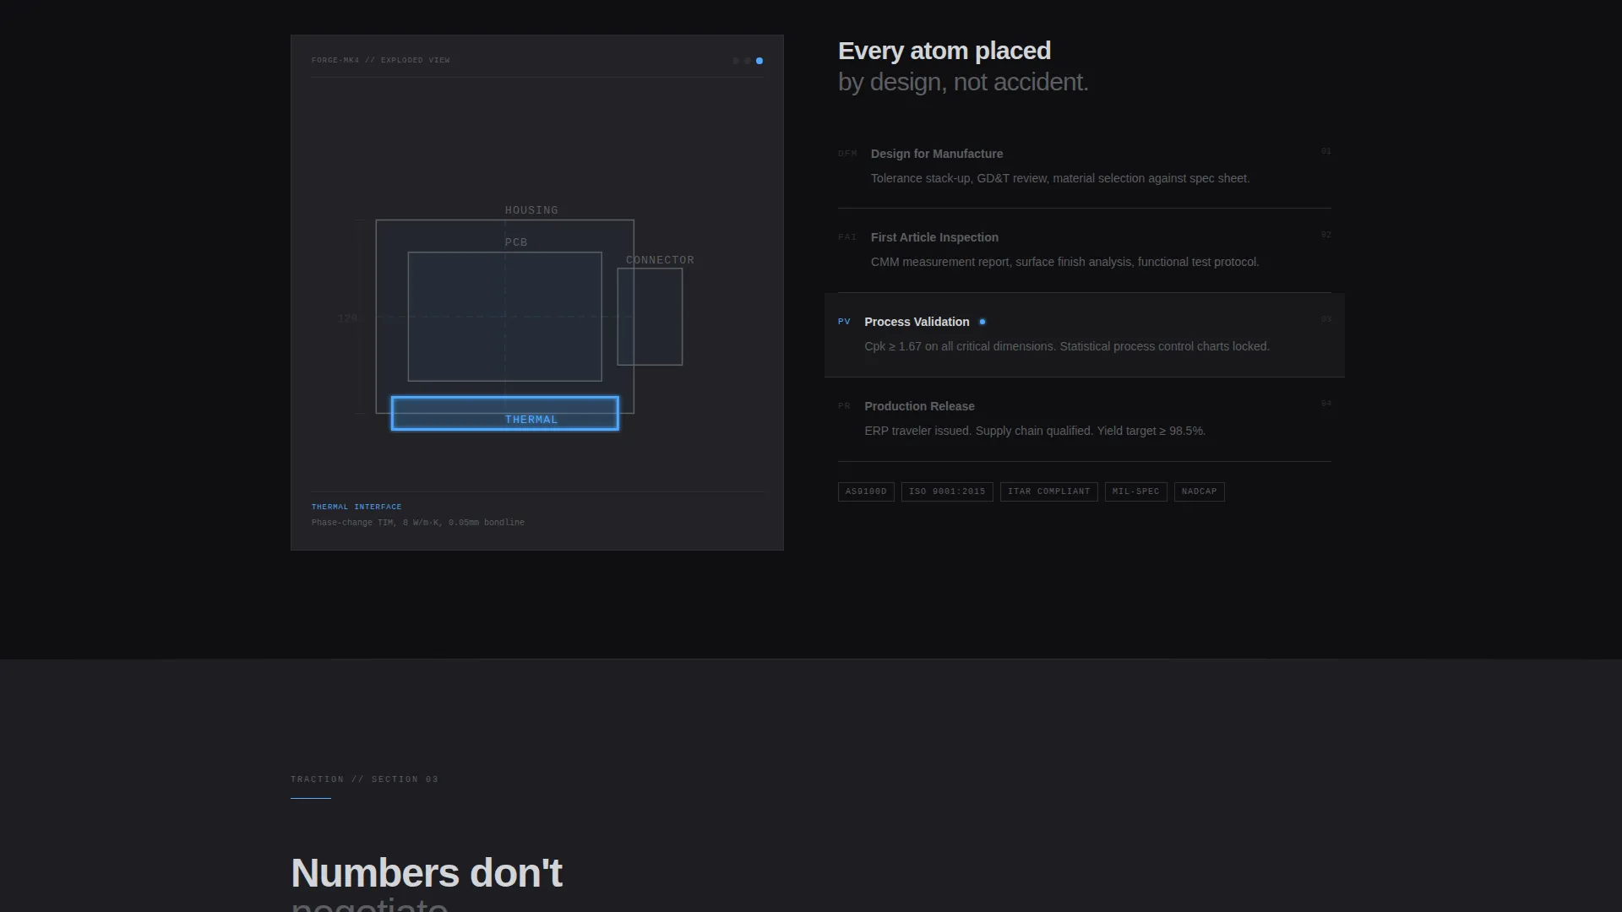Click the MIL-SPEC badge

(1135, 491)
